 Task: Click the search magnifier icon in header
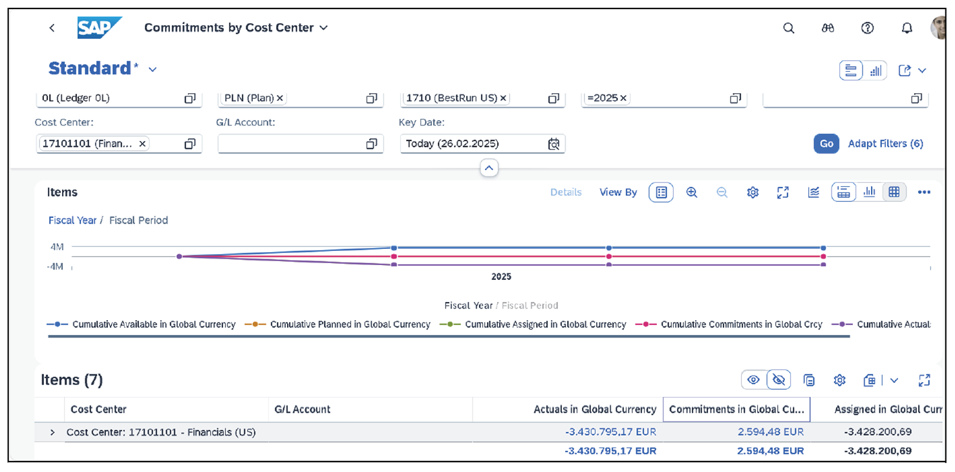point(788,28)
